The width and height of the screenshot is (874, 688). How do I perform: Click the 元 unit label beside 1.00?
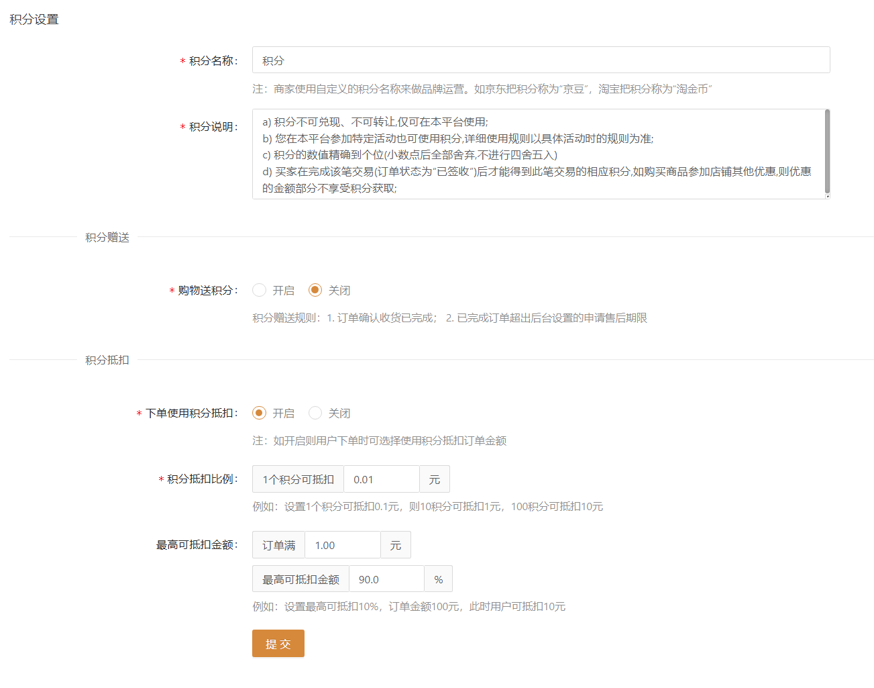[395, 544]
